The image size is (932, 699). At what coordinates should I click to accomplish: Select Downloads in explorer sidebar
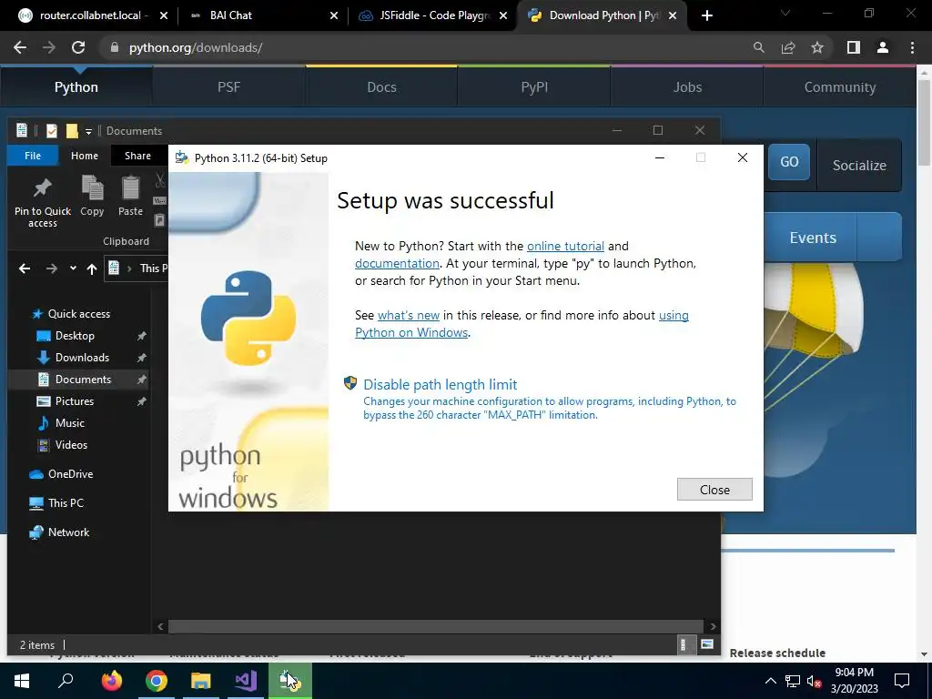coord(82,358)
